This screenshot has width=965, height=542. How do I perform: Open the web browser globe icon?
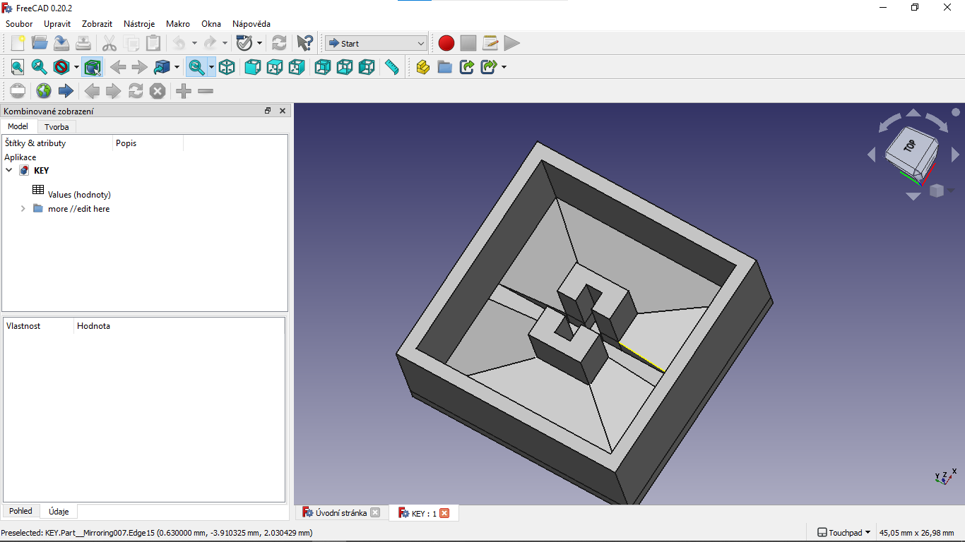tap(44, 91)
